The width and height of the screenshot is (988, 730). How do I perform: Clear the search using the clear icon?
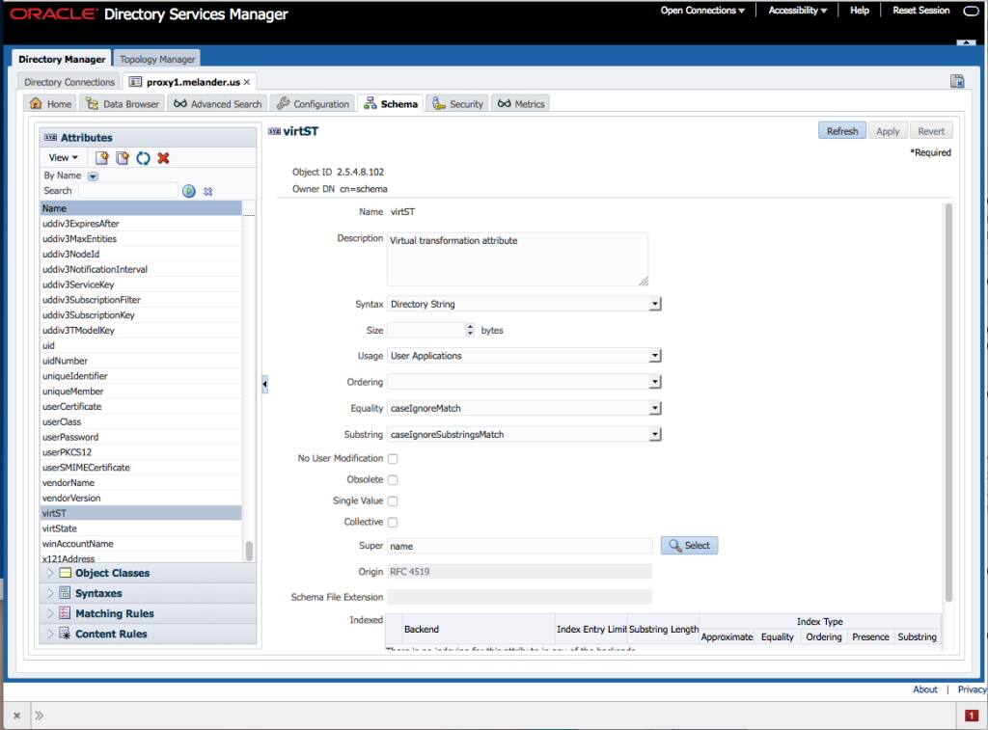[208, 191]
